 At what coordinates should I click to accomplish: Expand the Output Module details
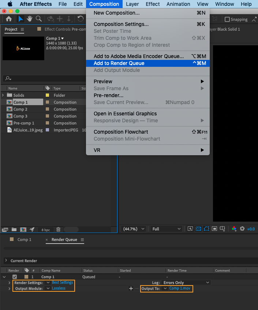pos(9,288)
